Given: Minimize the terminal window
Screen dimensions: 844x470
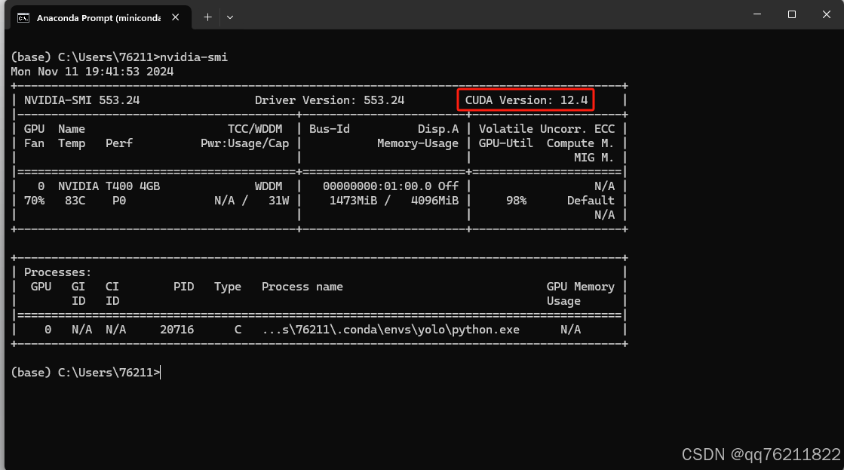Looking at the screenshot, I should pos(757,14).
